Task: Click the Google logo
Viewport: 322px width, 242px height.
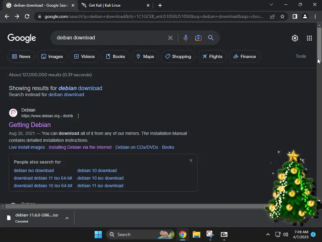Action: point(22,38)
